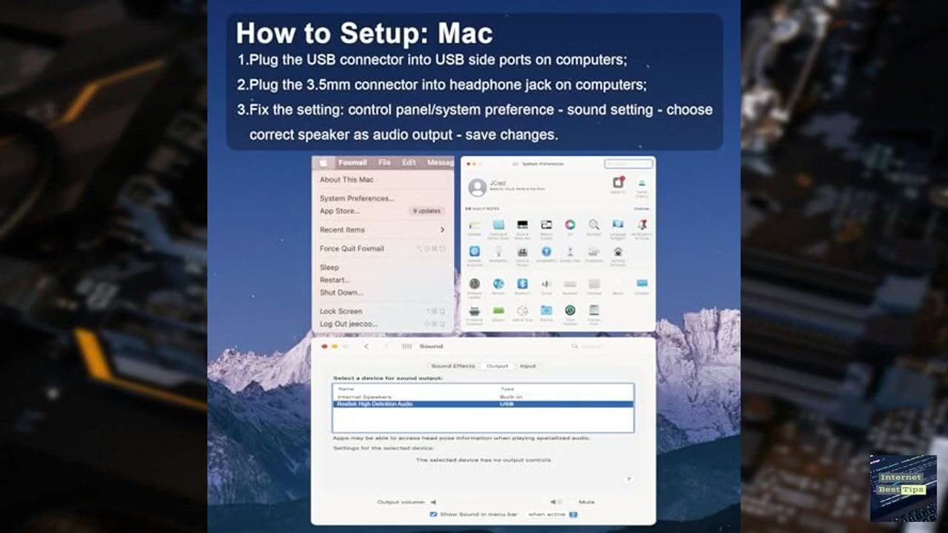
Task: Open Screen Time preferences icon
Action: [570, 252]
